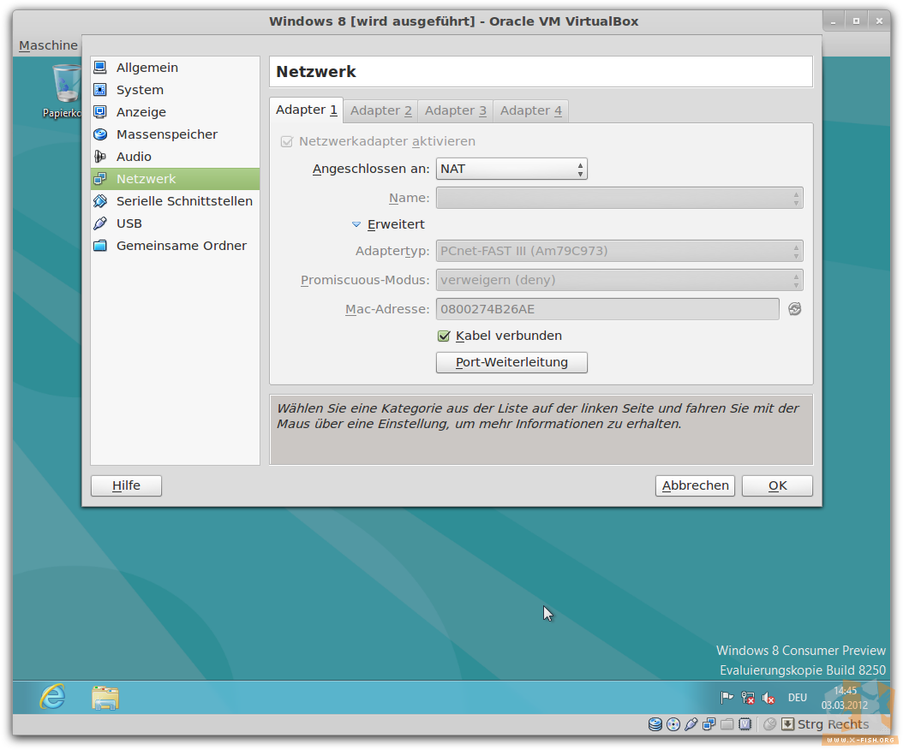The width and height of the screenshot is (903, 750).
Task: Click the Port-Weiterleitung button
Action: 511,363
